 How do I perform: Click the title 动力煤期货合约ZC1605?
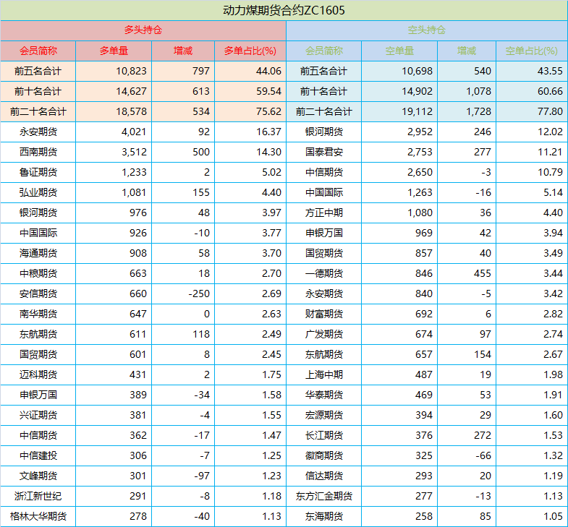coord(284,10)
